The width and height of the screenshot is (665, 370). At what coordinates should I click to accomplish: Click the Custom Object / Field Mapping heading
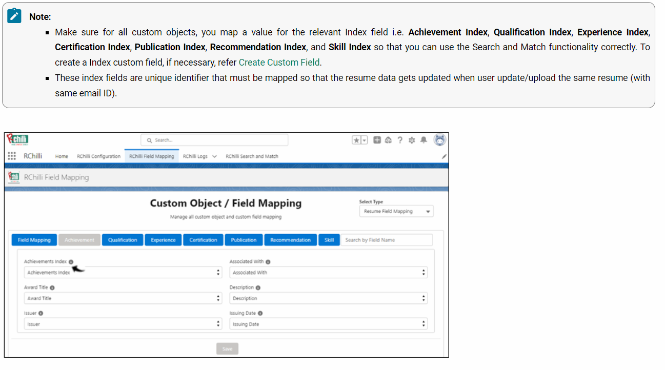coord(226,203)
